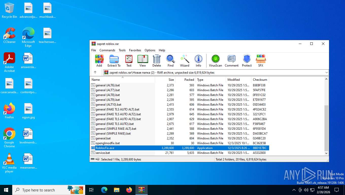Show archive Info
This screenshot has width=345, height=195.
tap(198, 61)
